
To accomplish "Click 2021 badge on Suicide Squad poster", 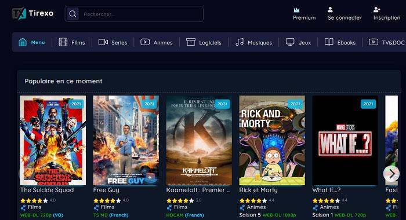I will [x=76, y=104].
